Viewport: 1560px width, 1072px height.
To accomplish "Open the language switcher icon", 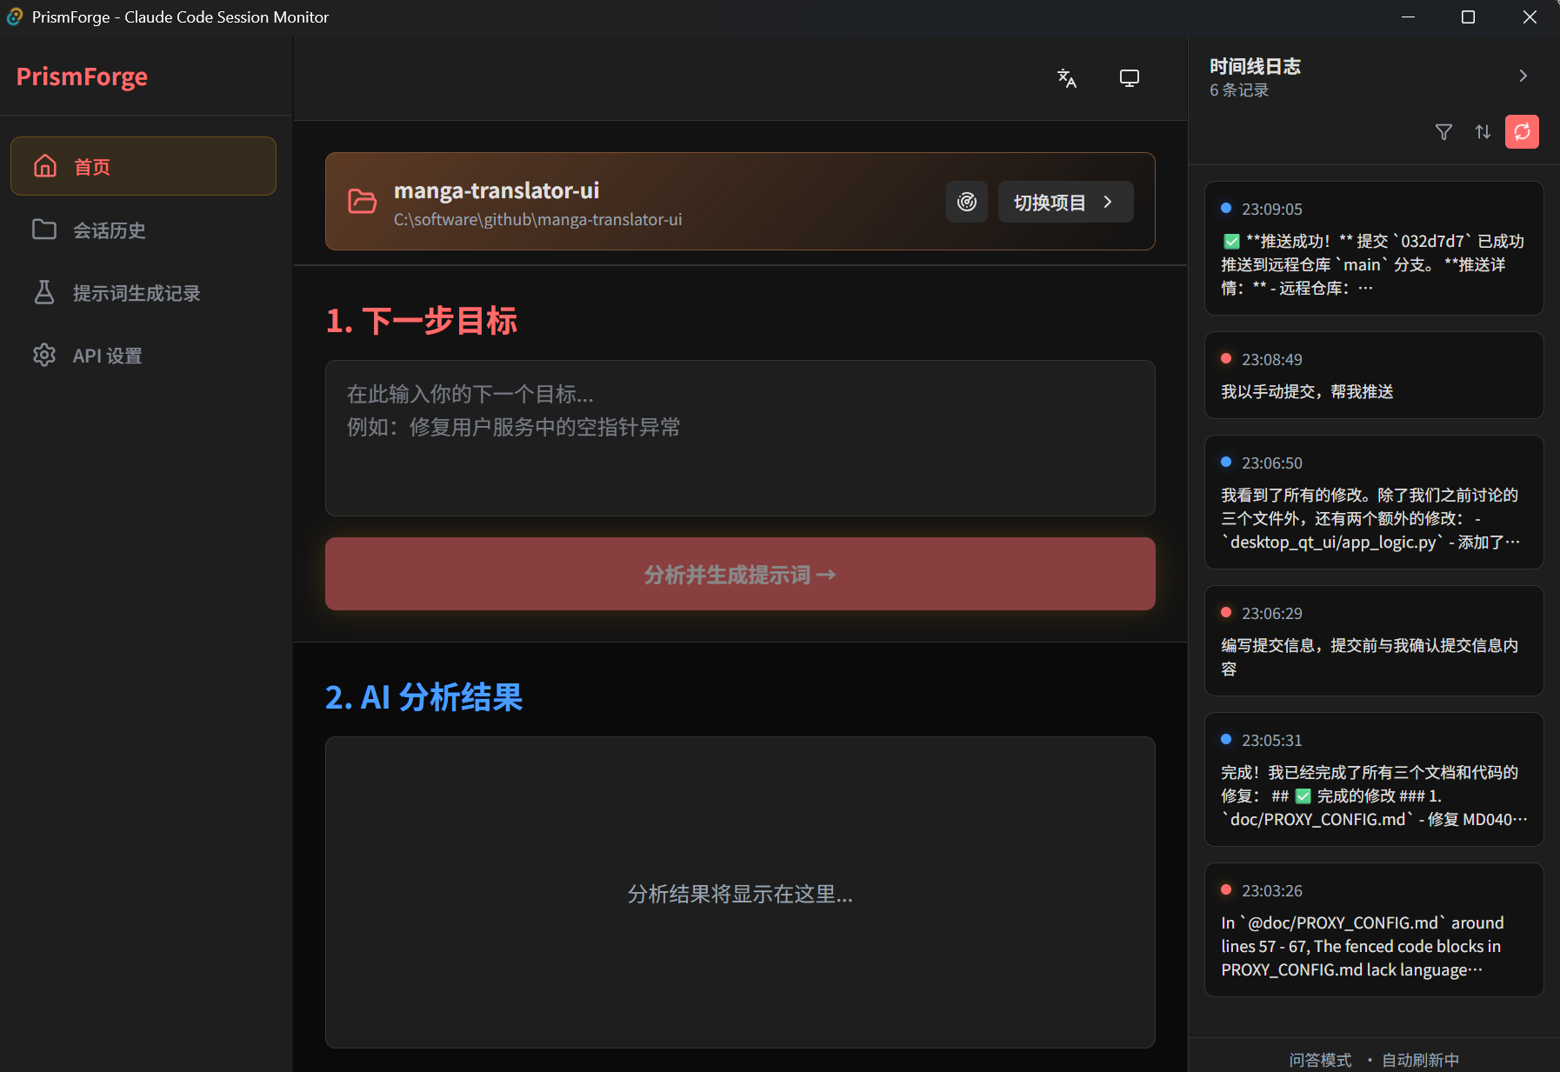I will [x=1068, y=78].
